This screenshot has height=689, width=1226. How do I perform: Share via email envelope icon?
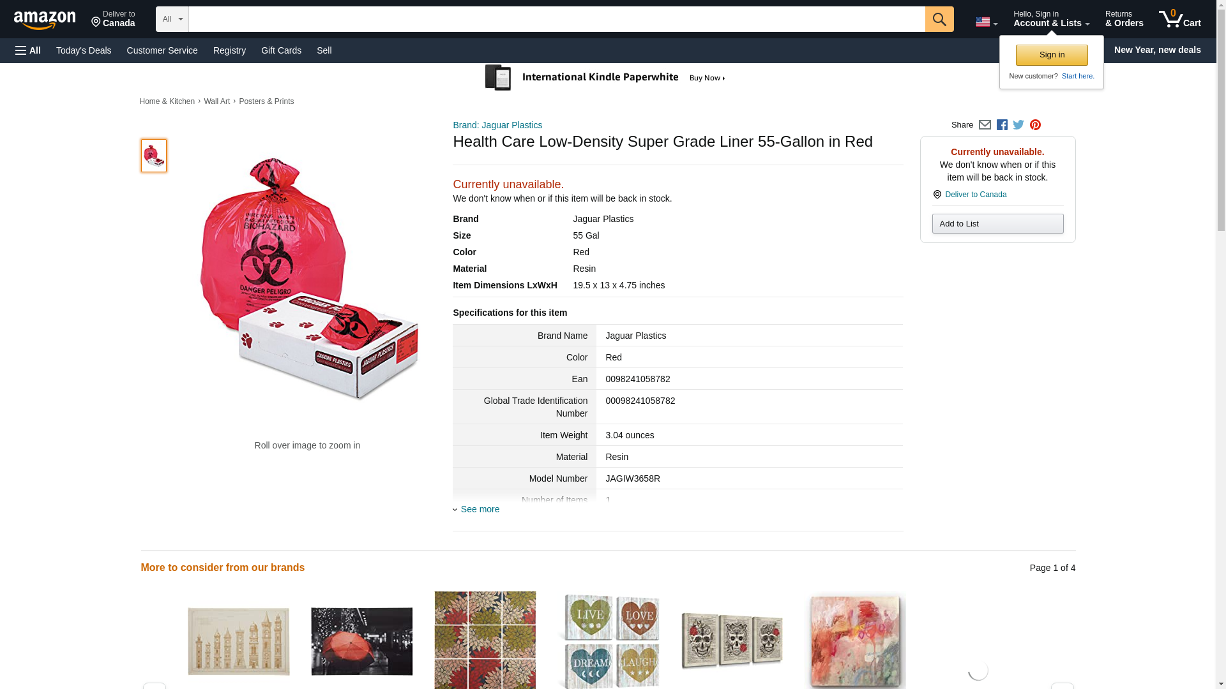coord(985,125)
